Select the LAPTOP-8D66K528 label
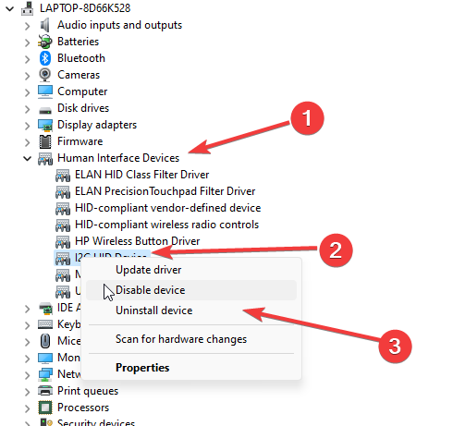This screenshot has height=426, width=465. coord(85,8)
